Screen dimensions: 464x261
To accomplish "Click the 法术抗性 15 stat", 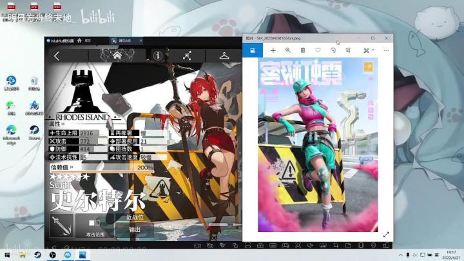I will (78, 157).
